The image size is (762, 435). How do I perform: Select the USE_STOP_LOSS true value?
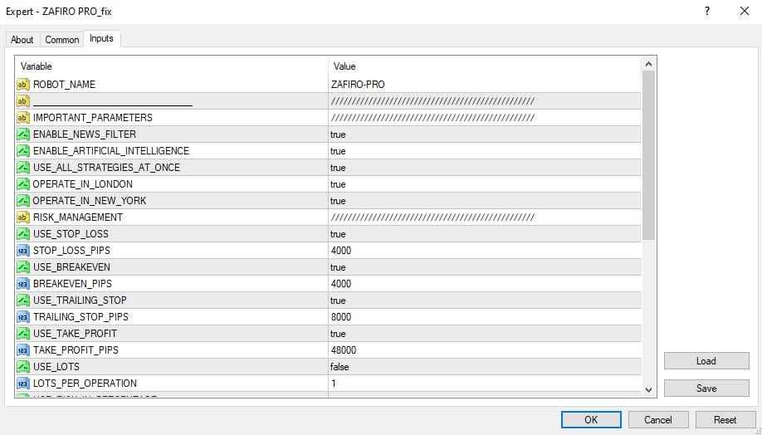[485, 234]
